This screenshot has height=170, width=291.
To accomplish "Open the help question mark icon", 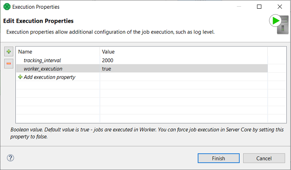I will pyautogui.click(x=11, y=158).
